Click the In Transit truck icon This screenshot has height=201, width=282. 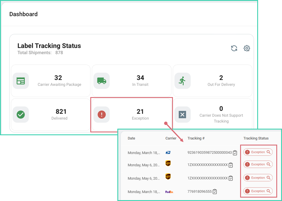102,81
